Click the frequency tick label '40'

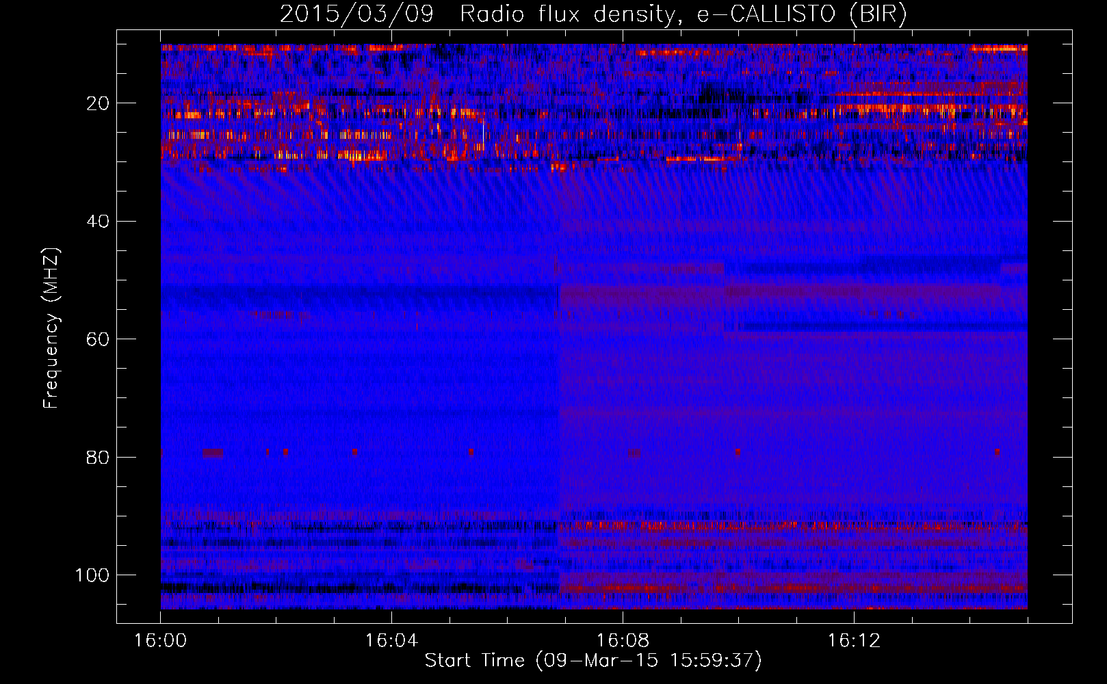point(98,222)
